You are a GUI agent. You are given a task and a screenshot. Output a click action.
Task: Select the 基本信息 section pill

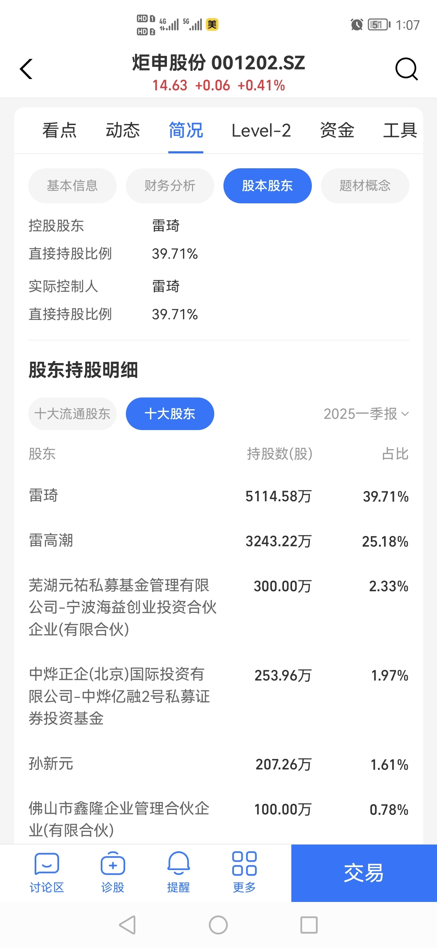coord(72,186)
